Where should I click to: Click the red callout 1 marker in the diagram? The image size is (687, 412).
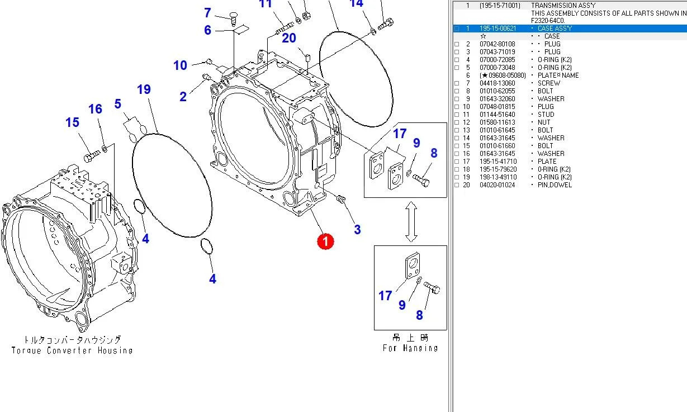tap(325, 241)
